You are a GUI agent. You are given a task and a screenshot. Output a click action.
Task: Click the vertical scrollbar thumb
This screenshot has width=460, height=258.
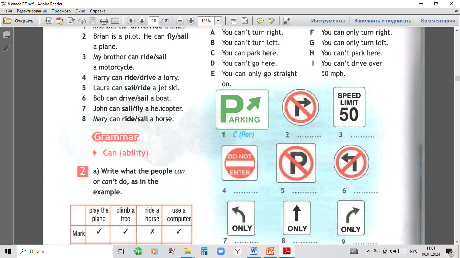click(x=457, y=79)
